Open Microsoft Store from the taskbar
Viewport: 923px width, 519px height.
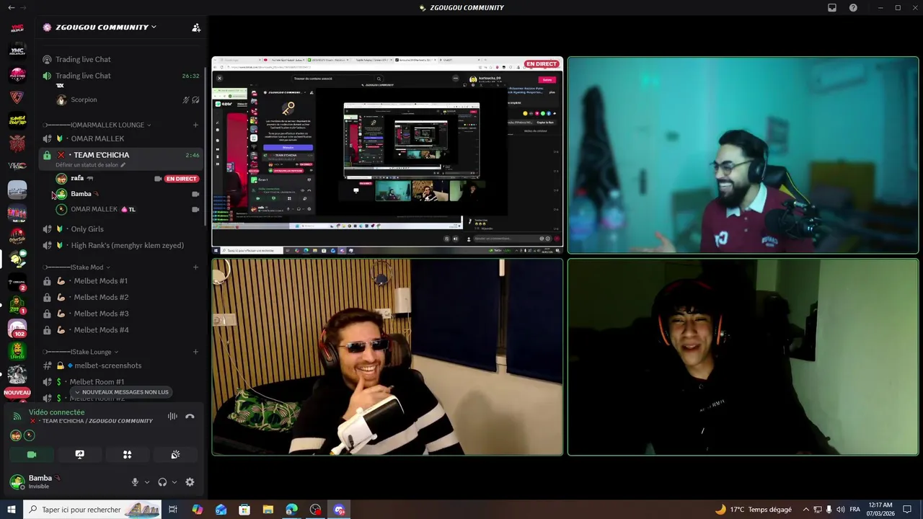coord(244,510)
